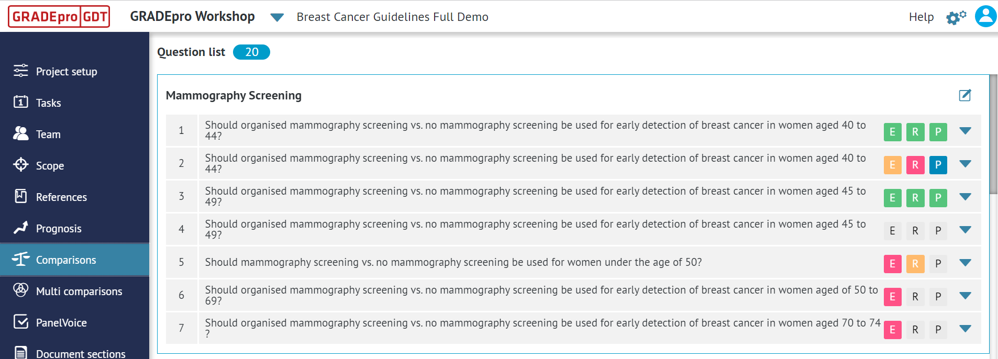
Task: Open the Team panel
Action: 48,134
